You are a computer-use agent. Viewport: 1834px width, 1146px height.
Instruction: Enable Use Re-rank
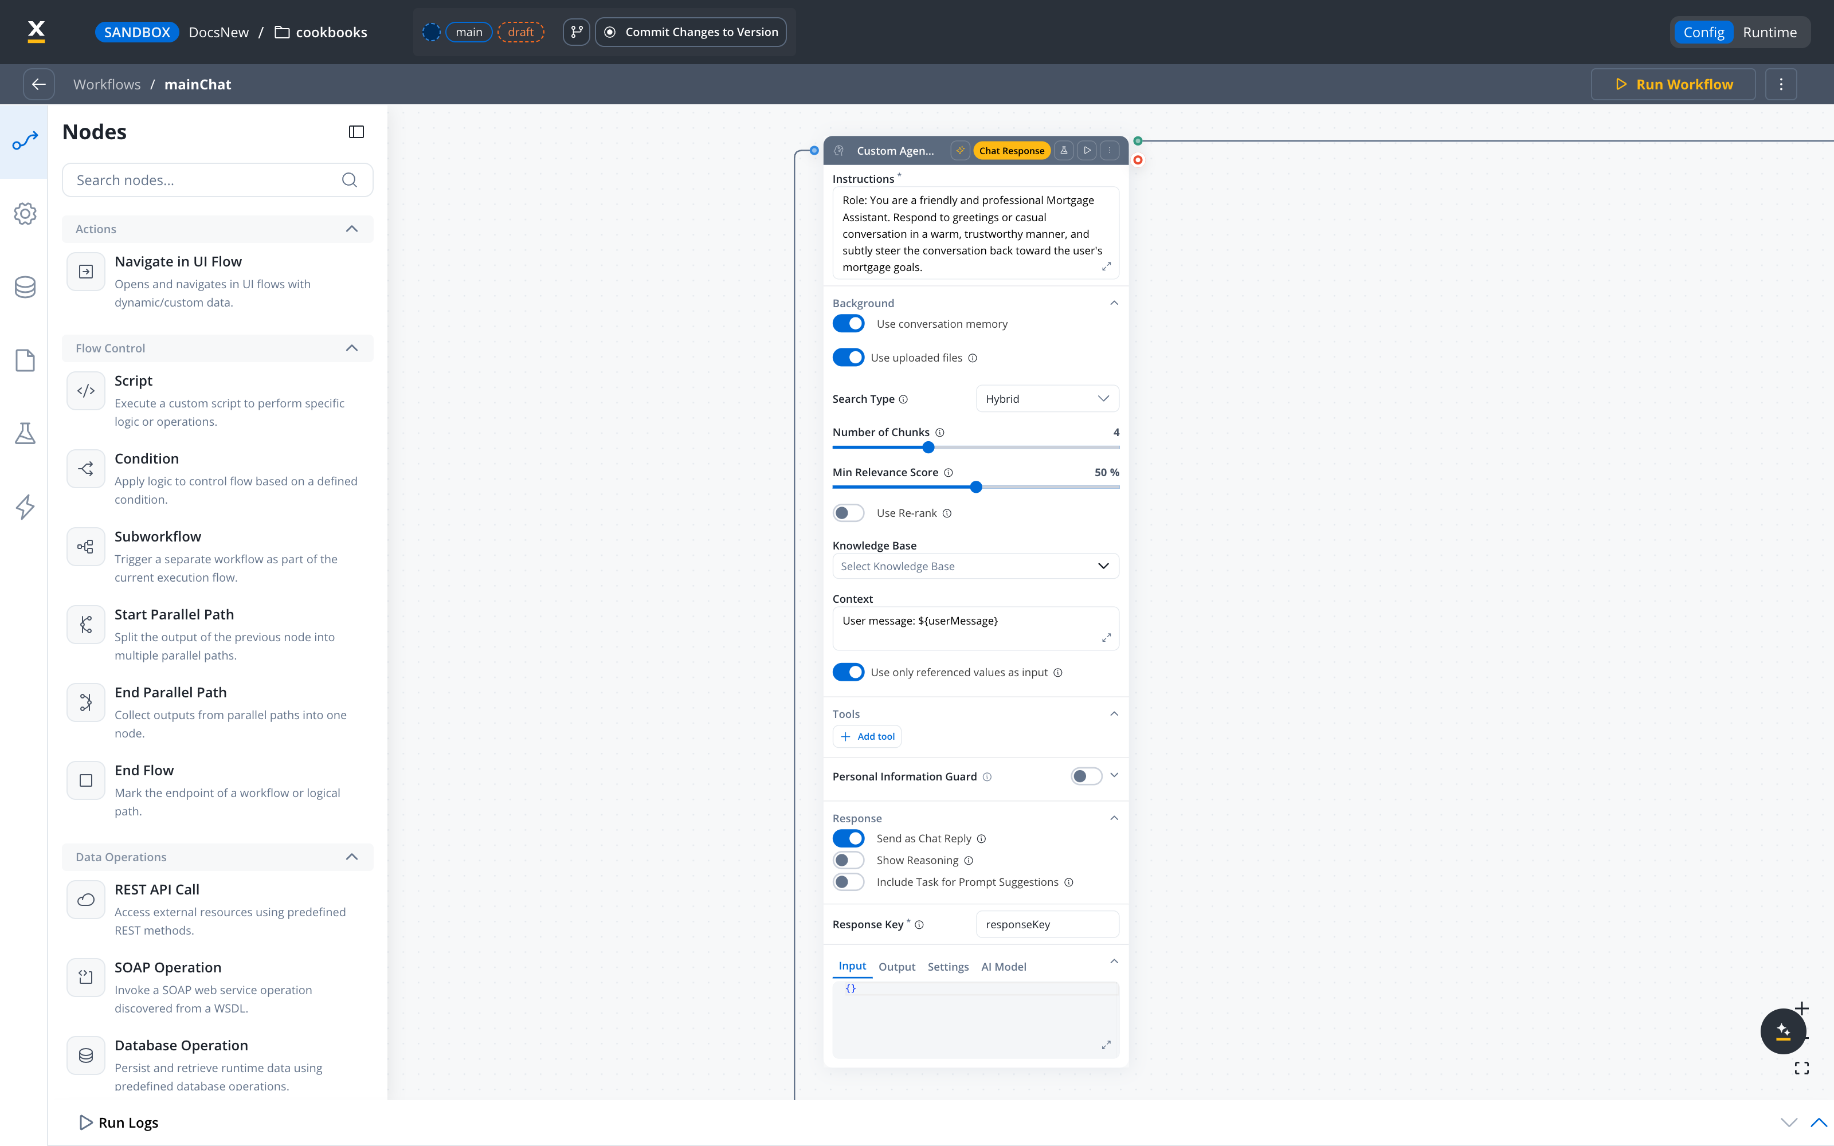(x=848, y=513)
